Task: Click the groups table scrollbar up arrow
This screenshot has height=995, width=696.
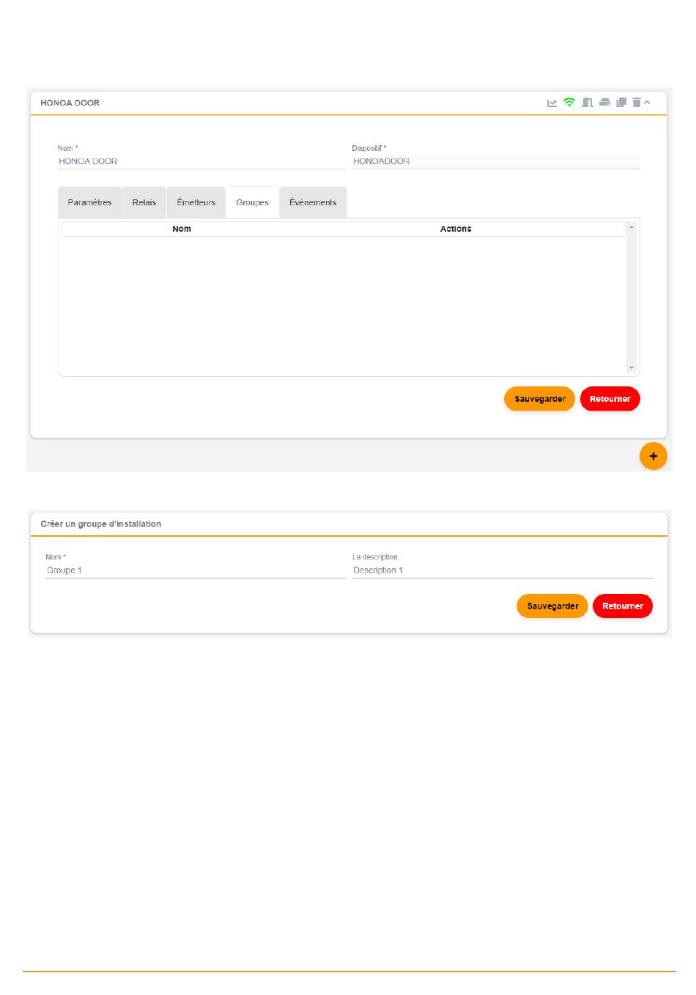Action: tap(632, 227)
